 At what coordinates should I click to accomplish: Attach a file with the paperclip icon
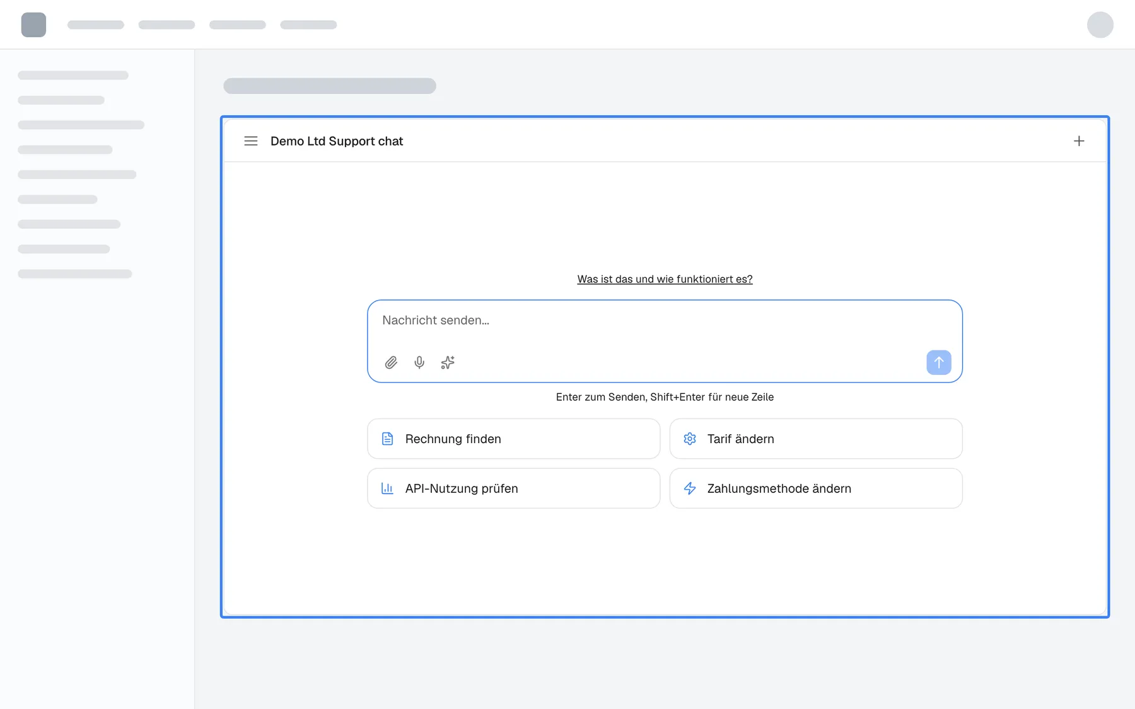point(391,362)
